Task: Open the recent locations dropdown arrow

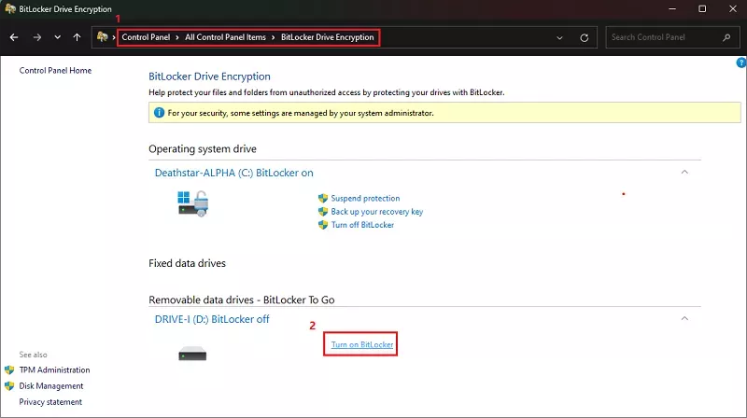Action: (57, 38)
